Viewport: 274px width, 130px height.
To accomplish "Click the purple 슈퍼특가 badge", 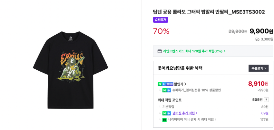I will click(161, 20).
